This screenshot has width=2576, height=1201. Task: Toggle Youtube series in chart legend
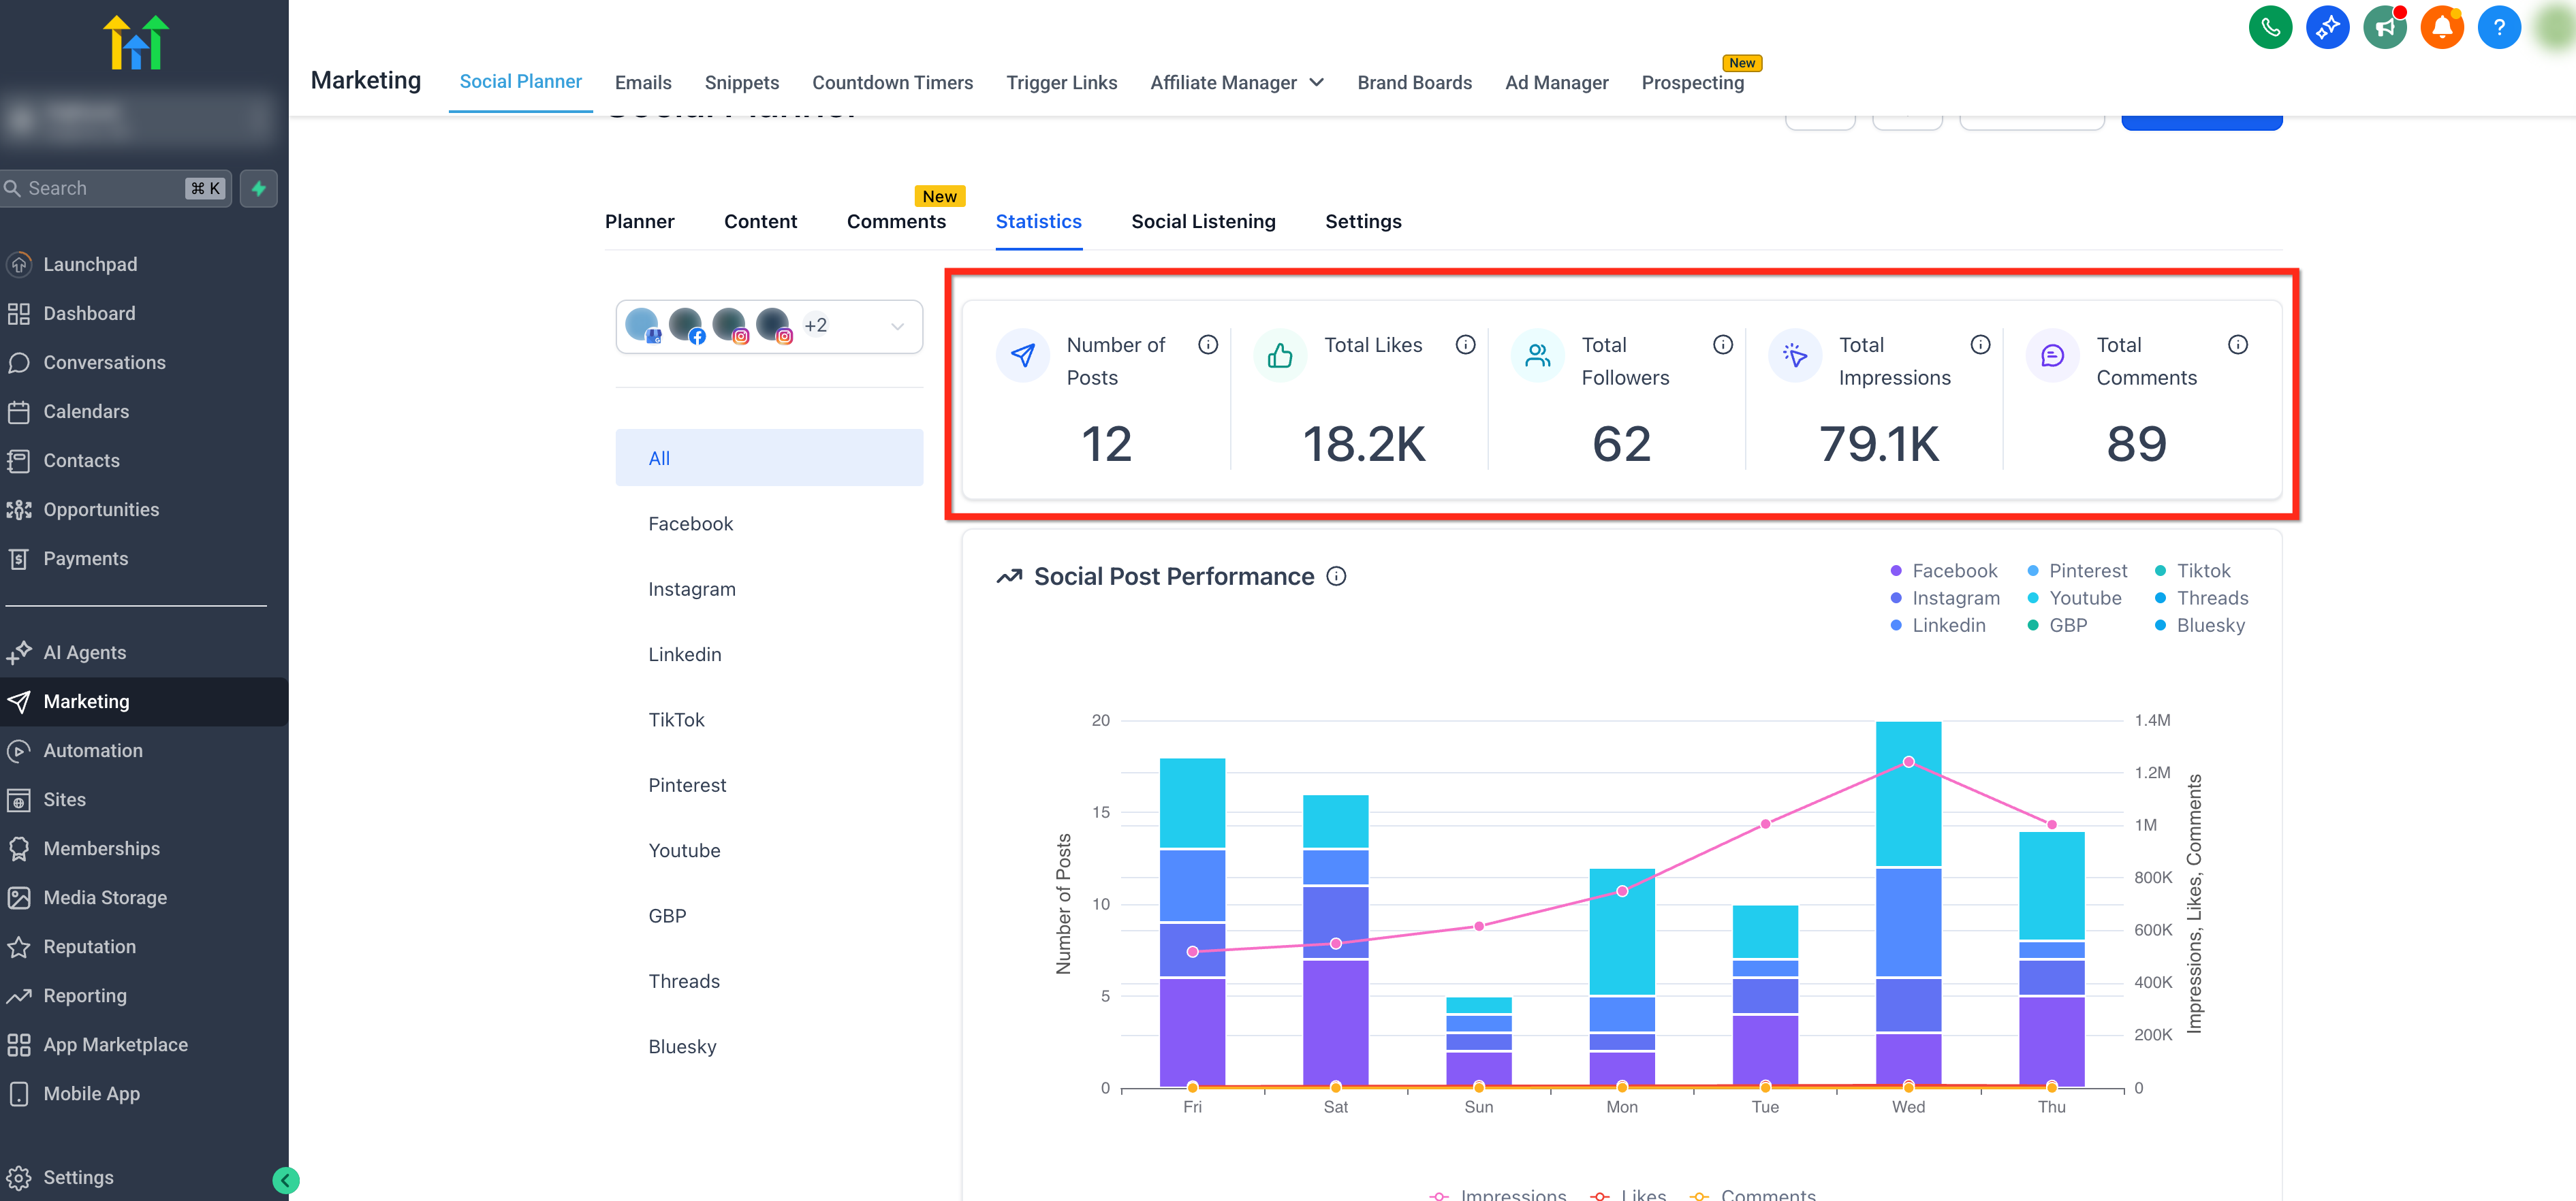coord(2084,598)
